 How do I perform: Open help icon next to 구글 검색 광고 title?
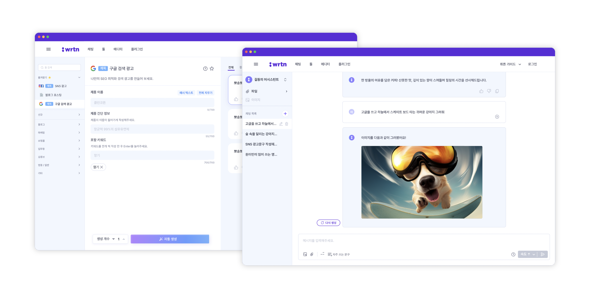(205, 69)
